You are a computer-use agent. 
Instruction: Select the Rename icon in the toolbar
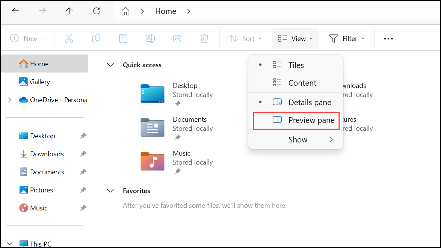pos(150,38)
